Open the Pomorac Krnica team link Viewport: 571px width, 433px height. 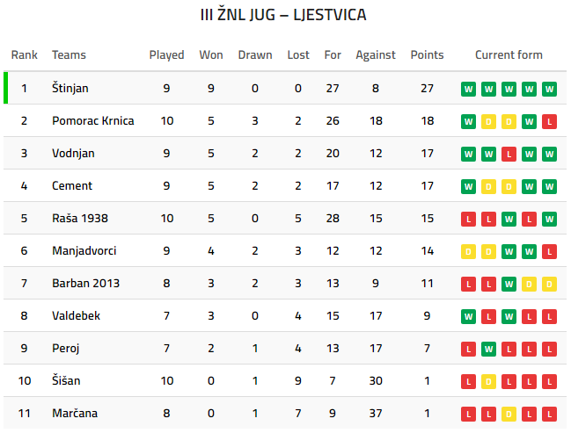coord(93,121)
